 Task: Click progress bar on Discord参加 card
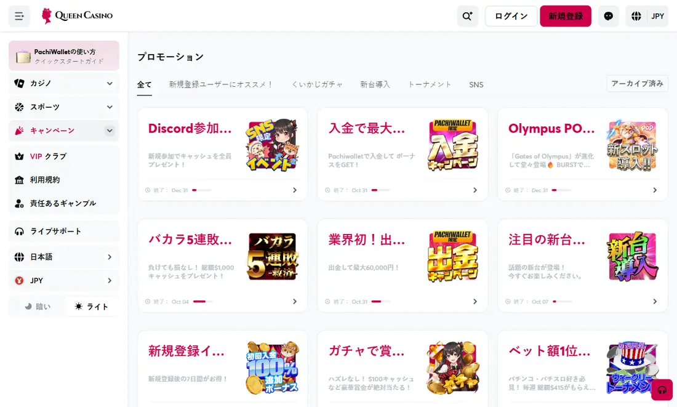pos(202,190)
